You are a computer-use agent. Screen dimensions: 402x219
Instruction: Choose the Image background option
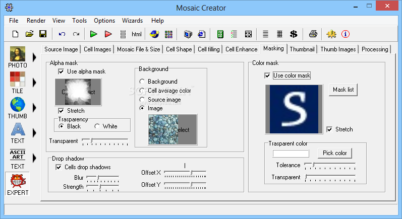pyautogui.click(x=142, y=108)
